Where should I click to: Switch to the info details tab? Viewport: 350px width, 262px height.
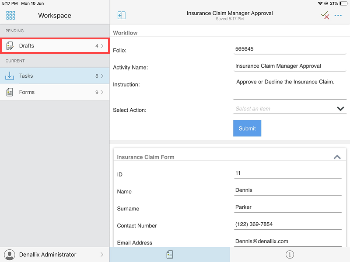[290, 255]
